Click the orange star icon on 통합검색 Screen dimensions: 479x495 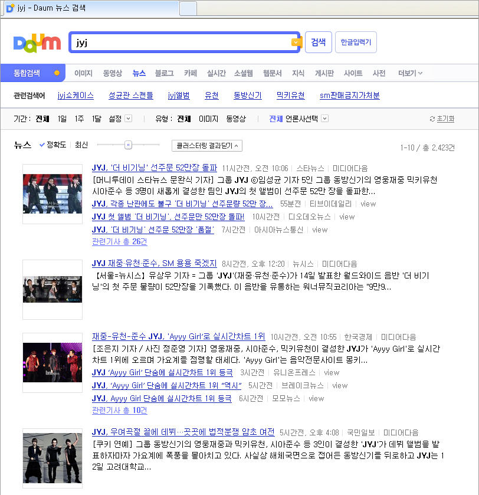57,73
